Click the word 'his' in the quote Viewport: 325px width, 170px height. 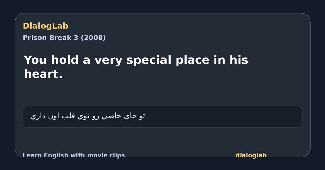click(x=239, y=60)
